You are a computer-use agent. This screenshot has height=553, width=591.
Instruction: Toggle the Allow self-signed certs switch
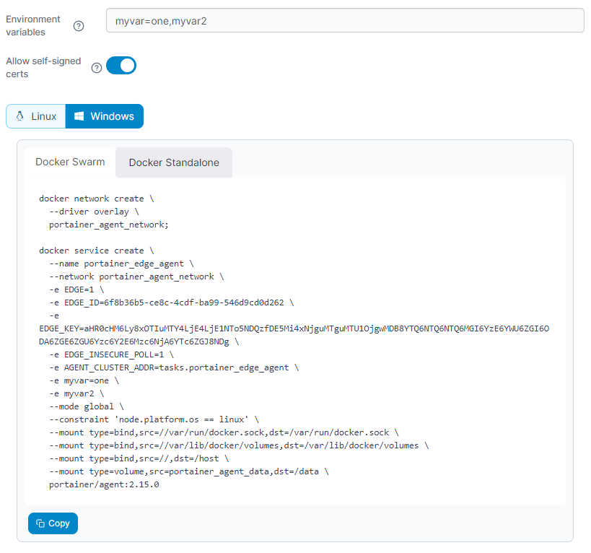[121, 66]
